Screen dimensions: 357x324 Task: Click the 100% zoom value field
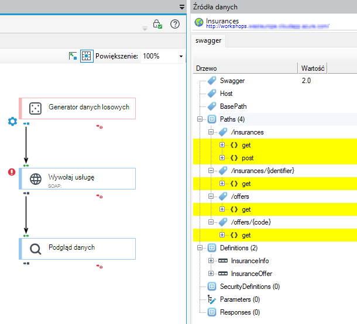click(159, 56)
